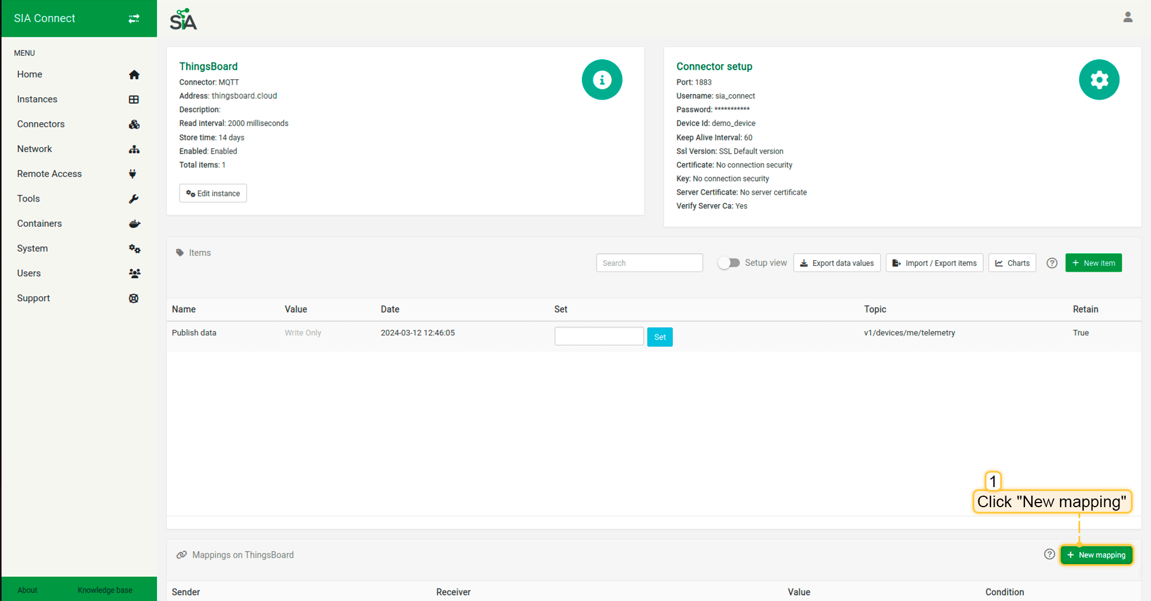Screen dimensions: 1151x601
Task: Open Import / Export items
Action: point(934,263)
